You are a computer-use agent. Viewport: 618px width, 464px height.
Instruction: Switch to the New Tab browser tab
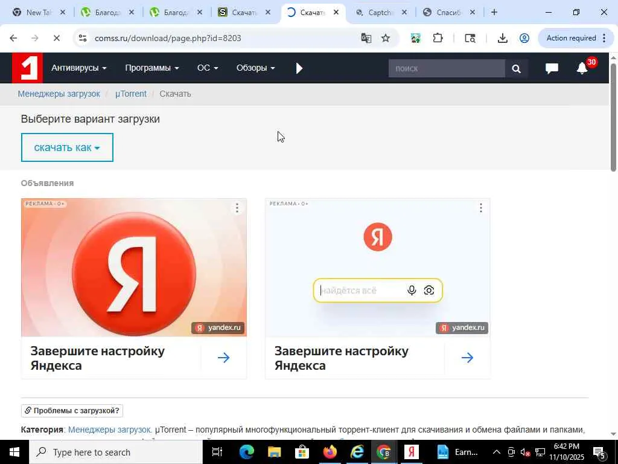[38, 12]
